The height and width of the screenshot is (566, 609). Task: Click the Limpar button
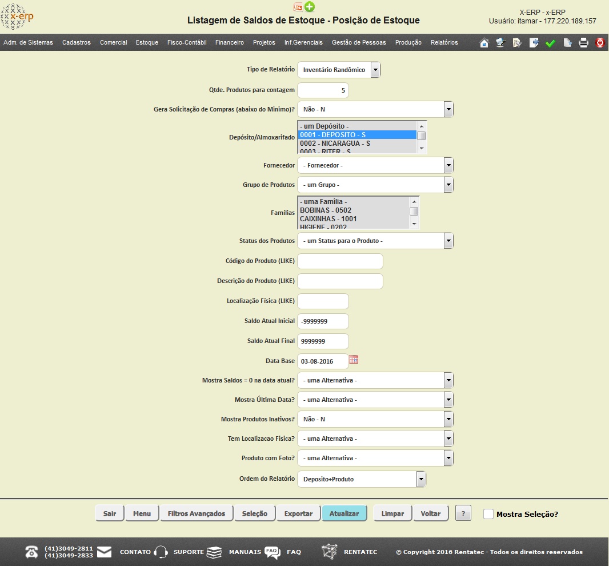pos(392,513)
